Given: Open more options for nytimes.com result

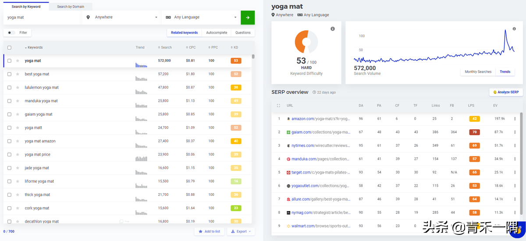Looking at the screenshot, I should [515, 145].
